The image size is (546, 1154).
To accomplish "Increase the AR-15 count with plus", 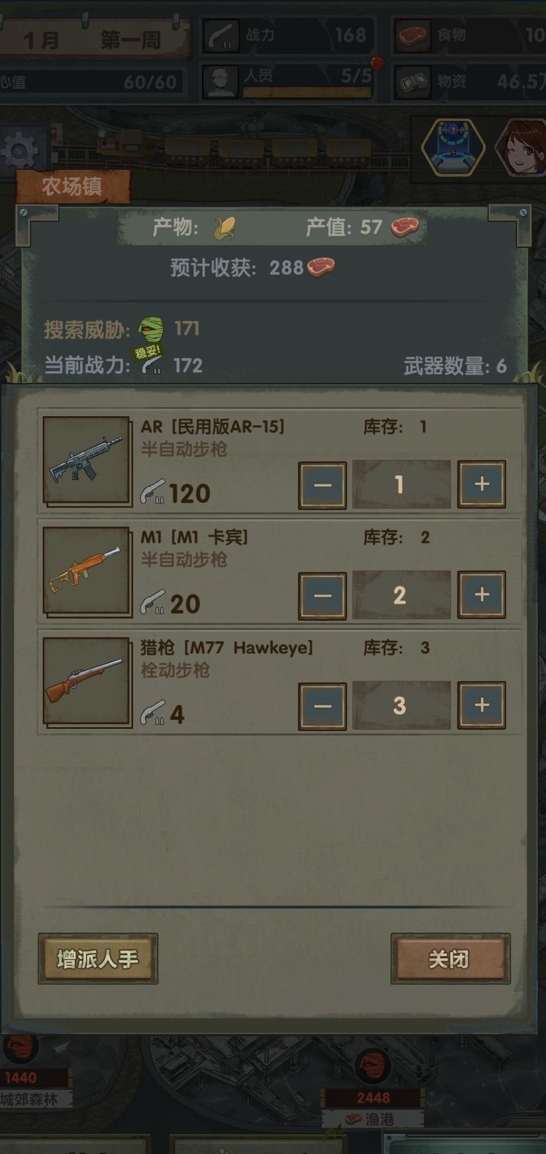I will pyautogui.click(x=481, y=484).
